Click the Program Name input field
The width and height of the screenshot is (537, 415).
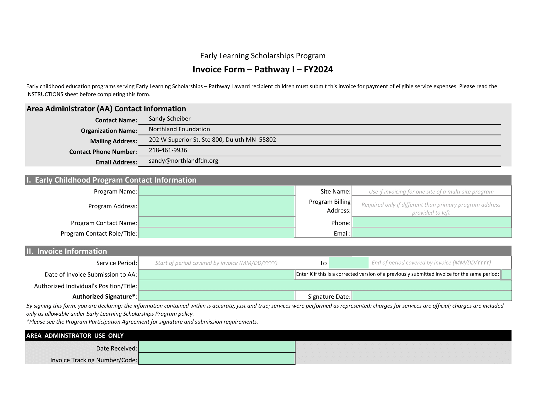click(x=216, y=191)
